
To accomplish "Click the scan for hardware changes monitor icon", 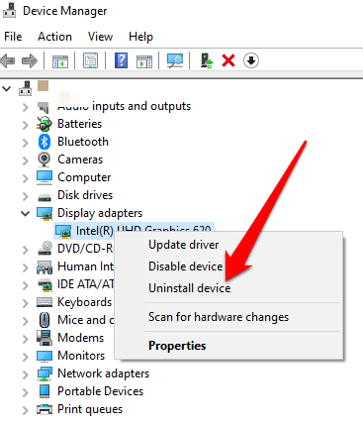I will click(175, 60).
